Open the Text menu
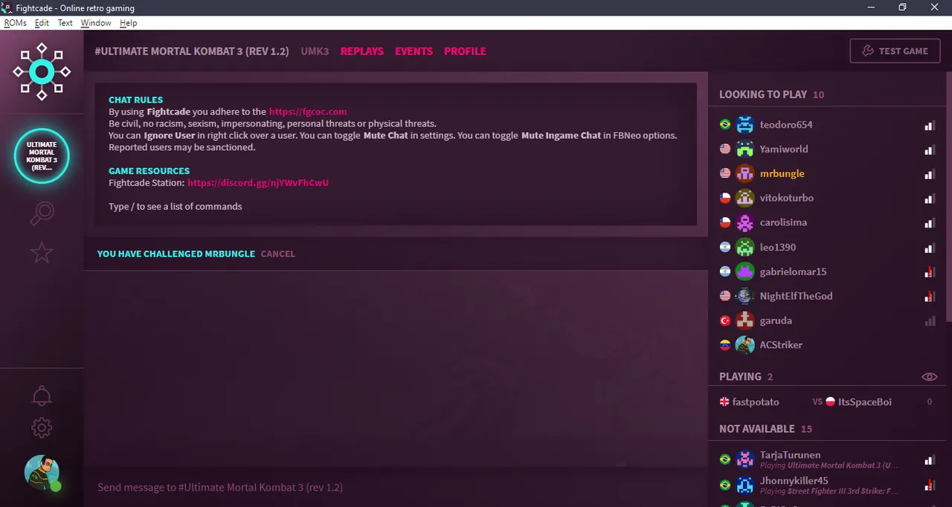 coord(65,23)
